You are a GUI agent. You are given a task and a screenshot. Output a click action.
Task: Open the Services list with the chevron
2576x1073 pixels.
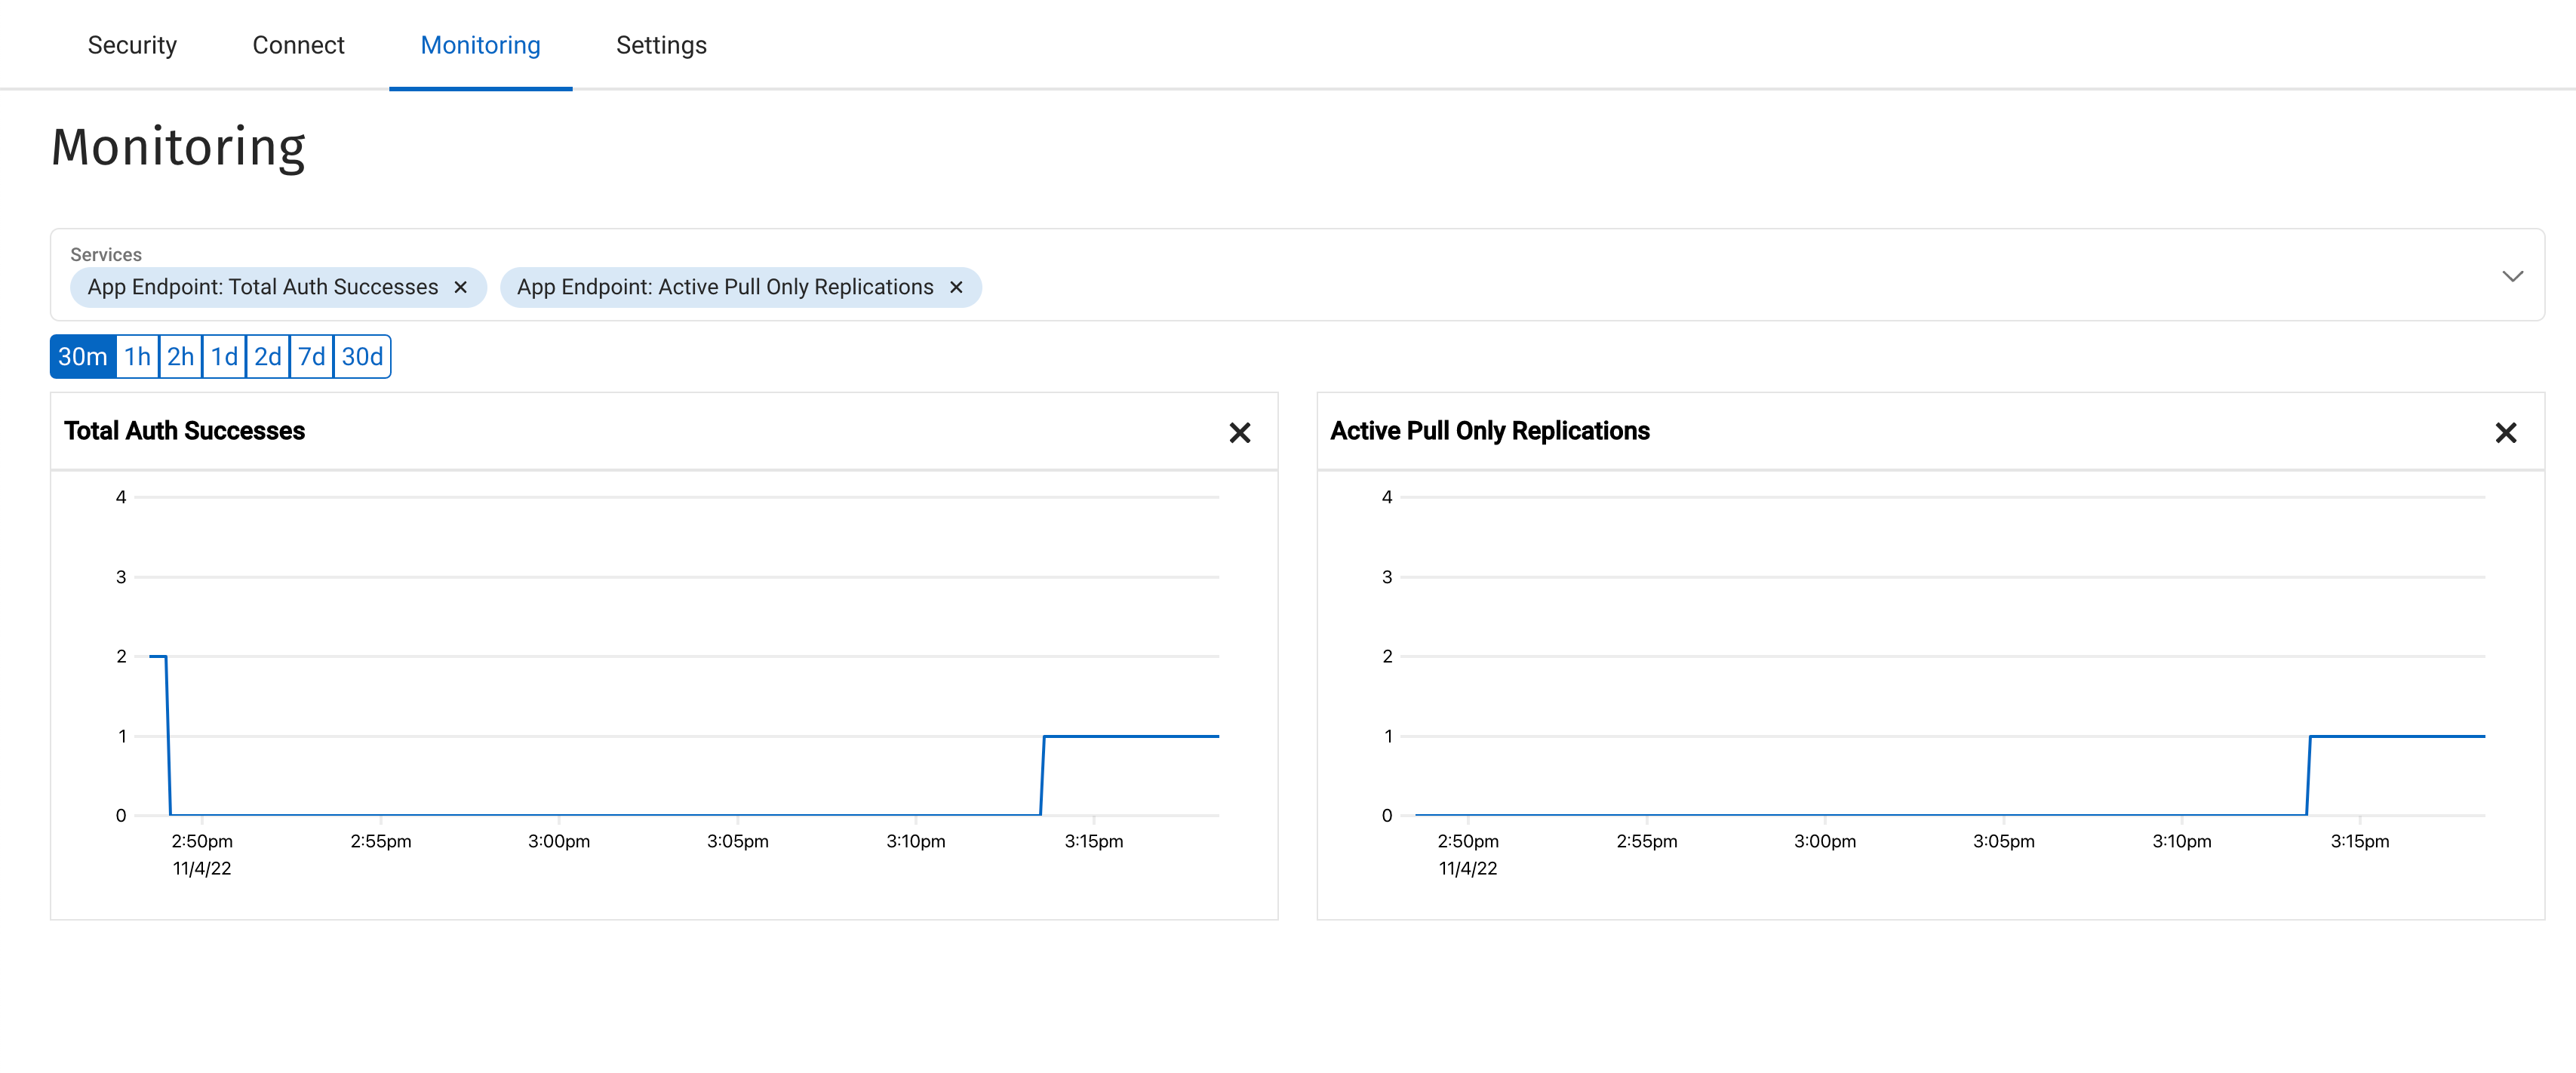click(2514, 276)
